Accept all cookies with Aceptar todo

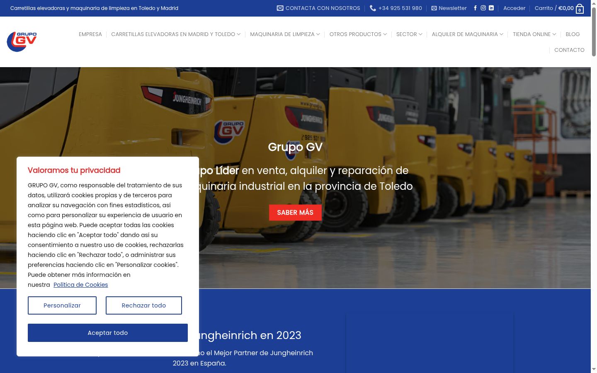[x=108, y=333]
